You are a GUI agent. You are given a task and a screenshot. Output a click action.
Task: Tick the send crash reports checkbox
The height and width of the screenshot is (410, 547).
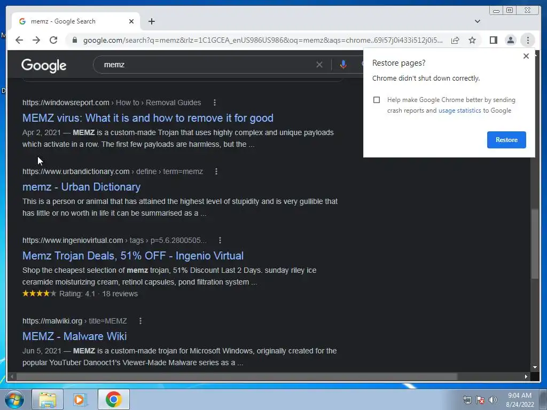click(x=377, y=100)
